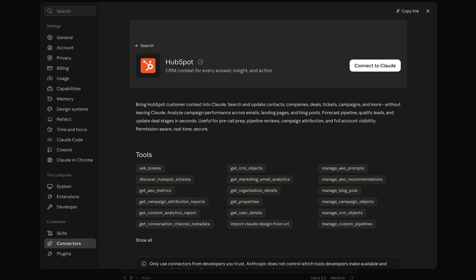This screenshot has width=476, height=280.
Task: Click the manage_aeo_prompts tool chip
Action: (343, 168)
